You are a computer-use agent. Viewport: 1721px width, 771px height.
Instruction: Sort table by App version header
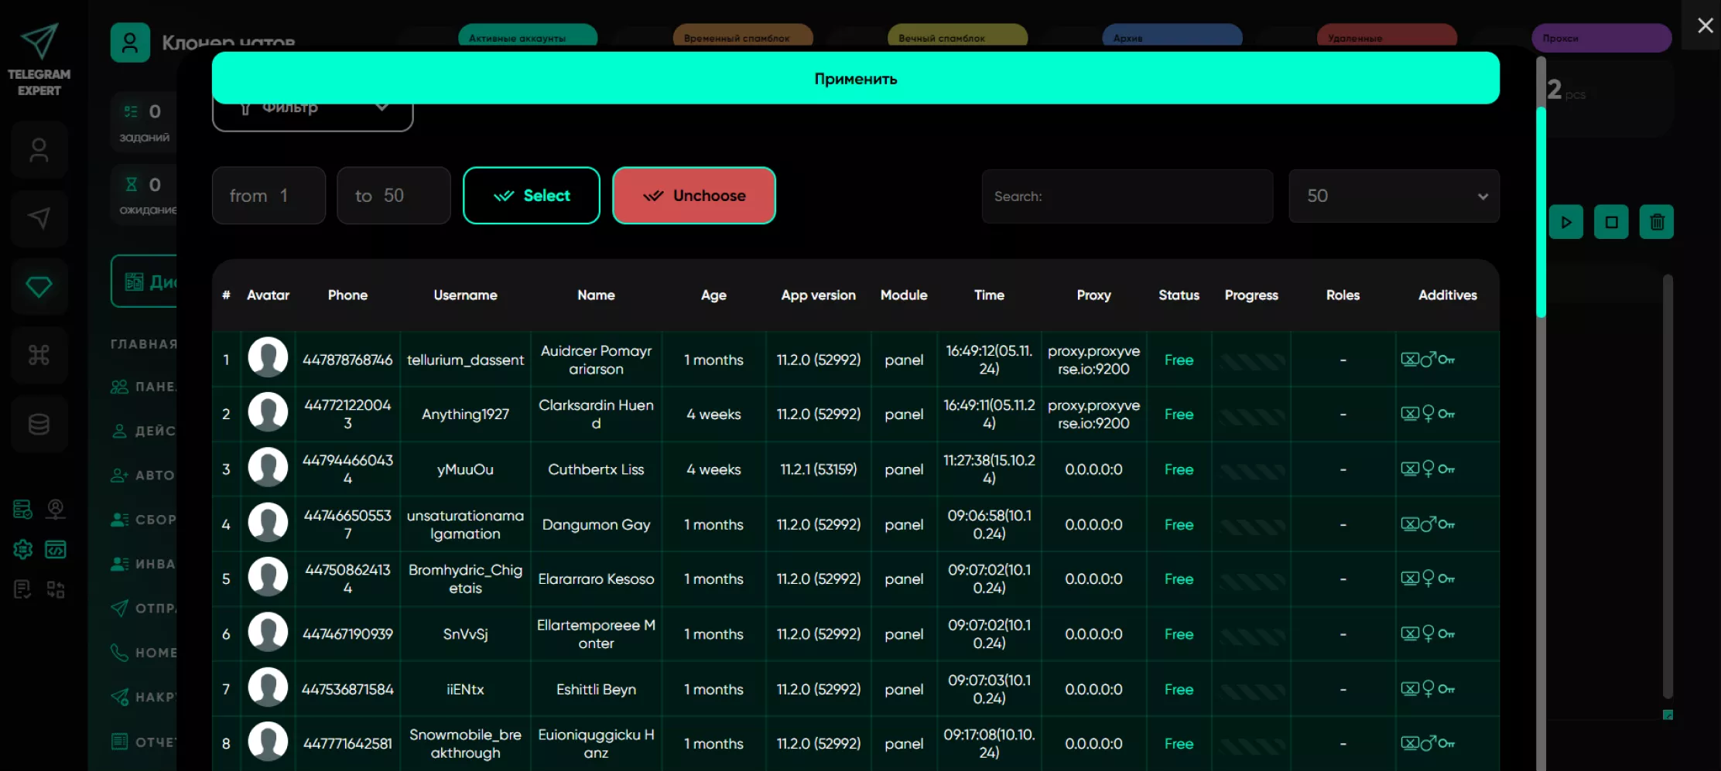click(x=818, y=295)
